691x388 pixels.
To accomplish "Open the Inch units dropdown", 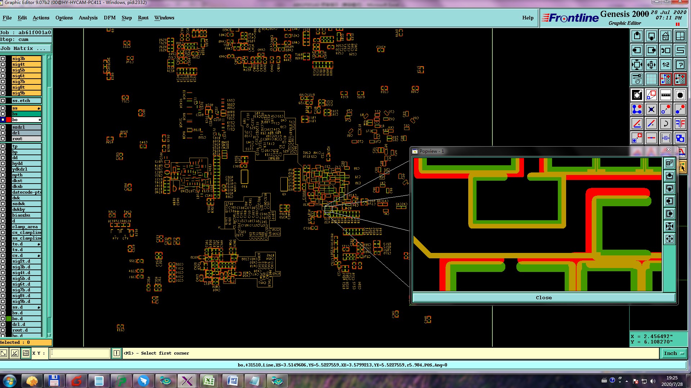I will coord(673,353).
